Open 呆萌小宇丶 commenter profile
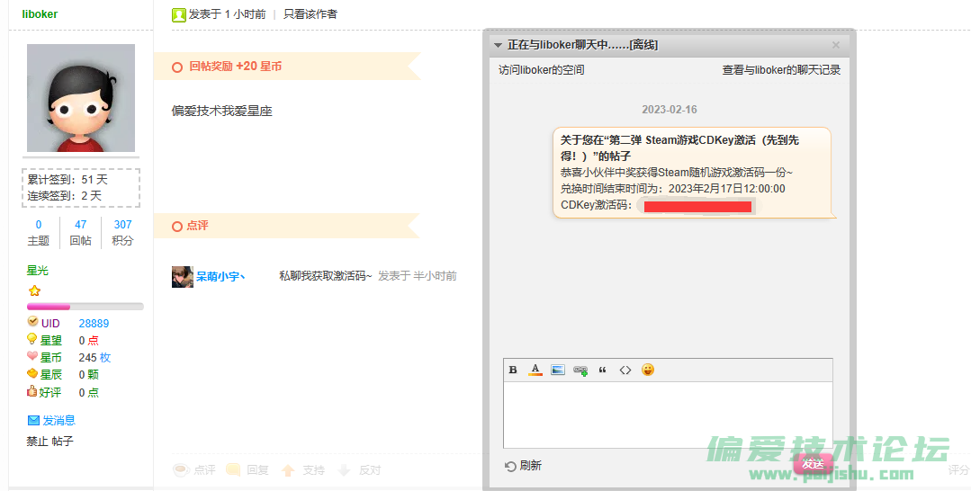 [220, 277]
